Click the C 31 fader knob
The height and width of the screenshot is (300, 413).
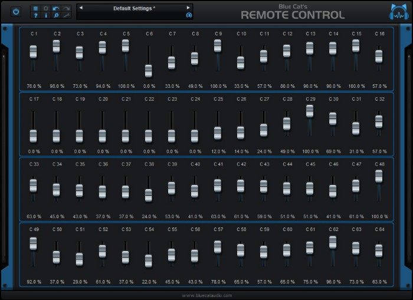356,128
